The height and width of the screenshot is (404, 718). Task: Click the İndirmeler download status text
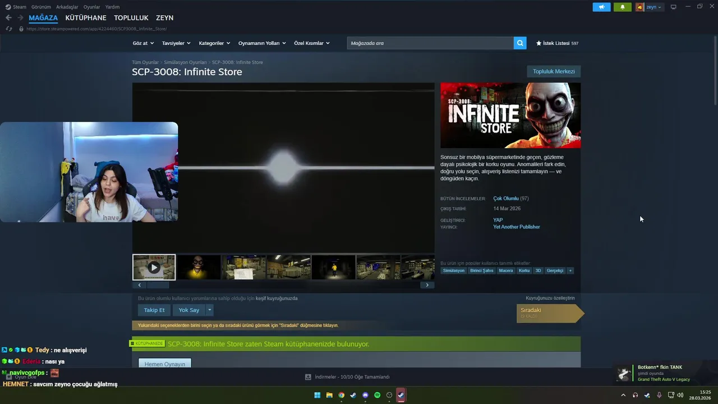tap(352, 377)
